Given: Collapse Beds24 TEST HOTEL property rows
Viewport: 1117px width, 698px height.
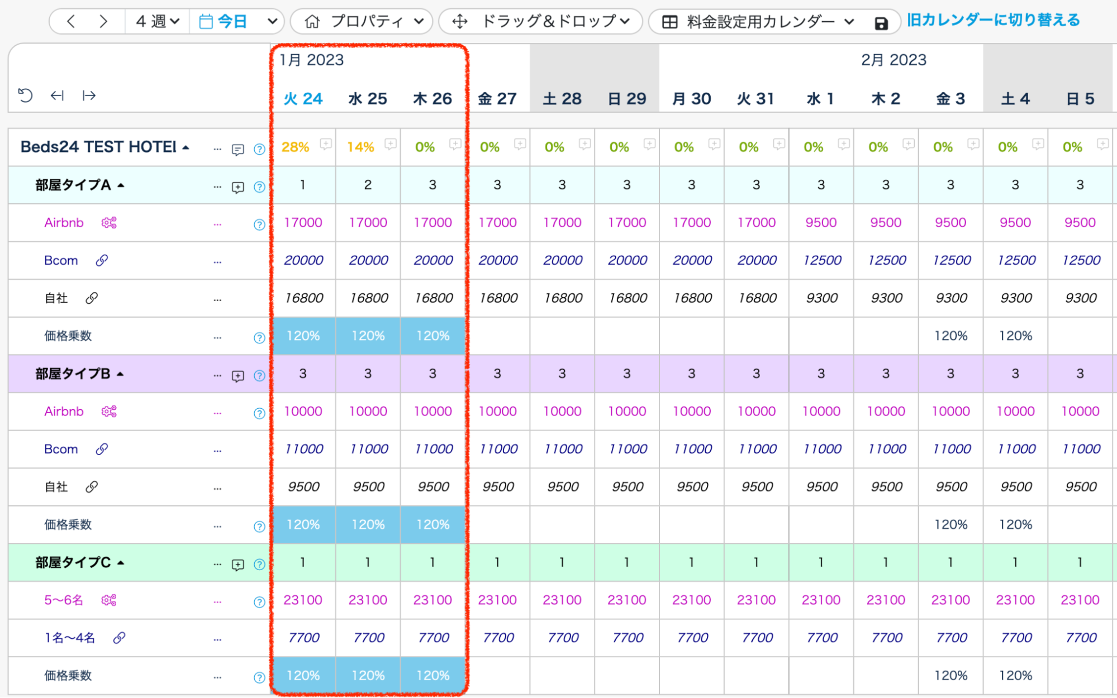Looking at the screenshot, I should (186, 147).
